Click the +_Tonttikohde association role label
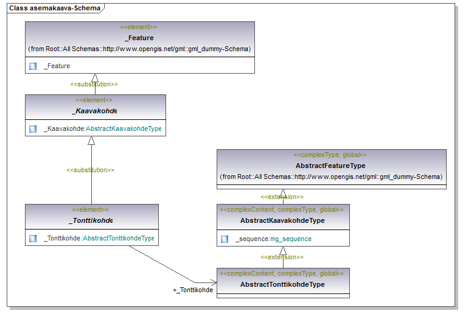 click(x=193, y=290)
